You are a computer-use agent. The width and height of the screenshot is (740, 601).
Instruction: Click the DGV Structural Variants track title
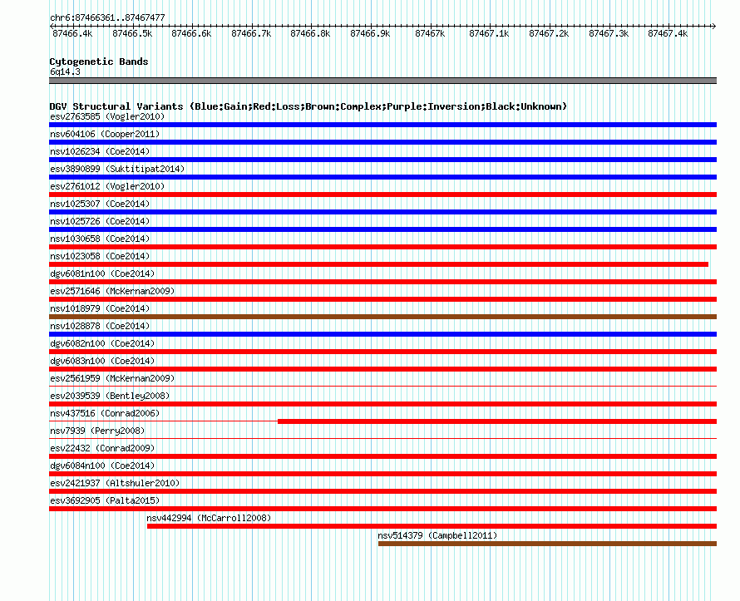tap(308, 106)
